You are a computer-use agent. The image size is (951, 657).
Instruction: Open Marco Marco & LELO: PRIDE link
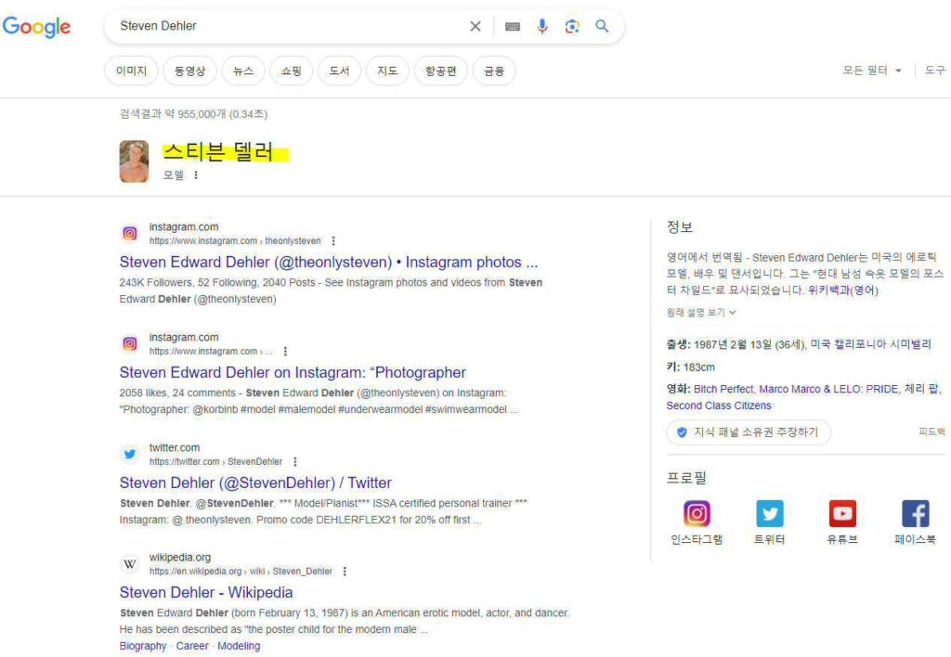click(827, 389)
